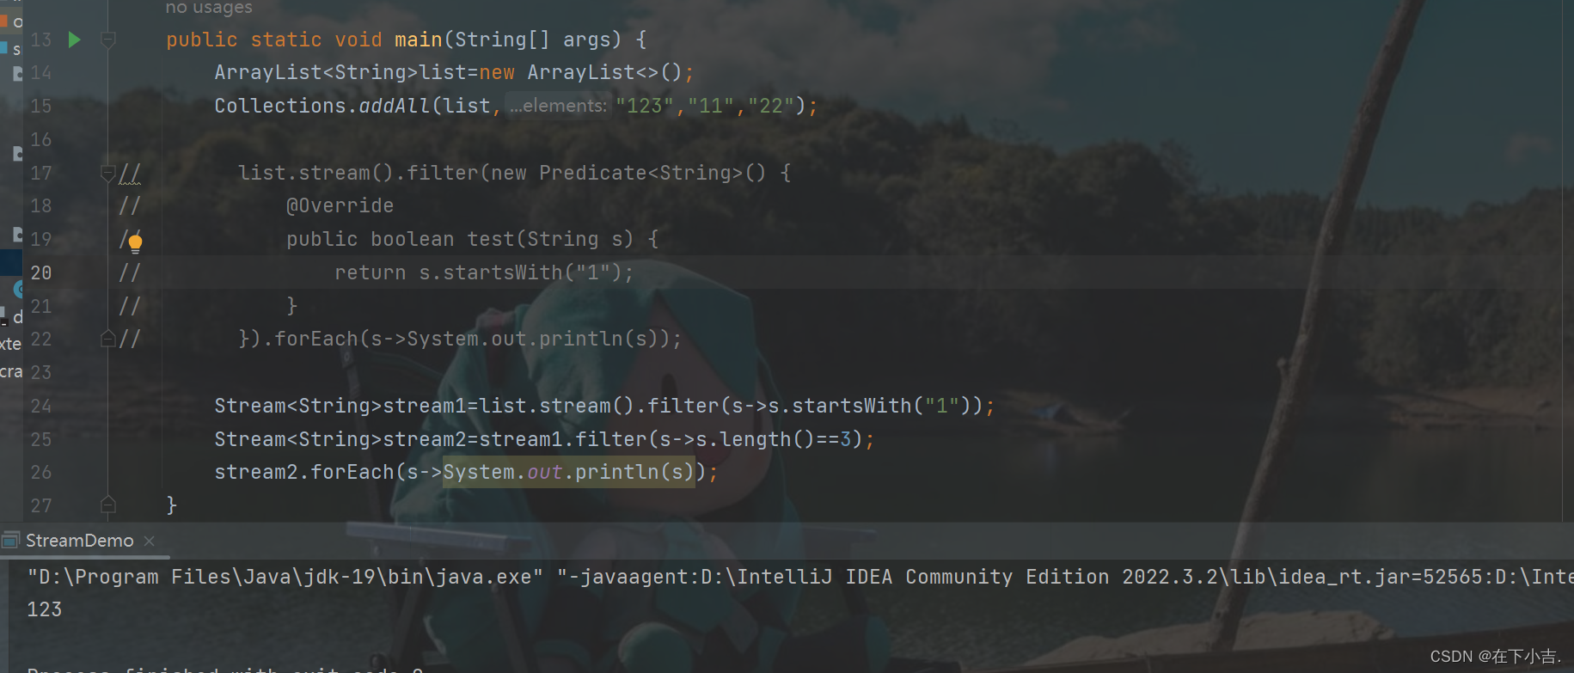Click line number 20 in the gutter
This screenshot has width=1574, height=673.
click(41, 272)
